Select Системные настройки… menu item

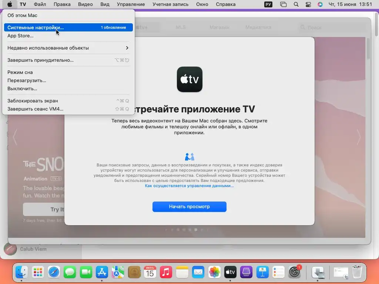coord(68,27)
